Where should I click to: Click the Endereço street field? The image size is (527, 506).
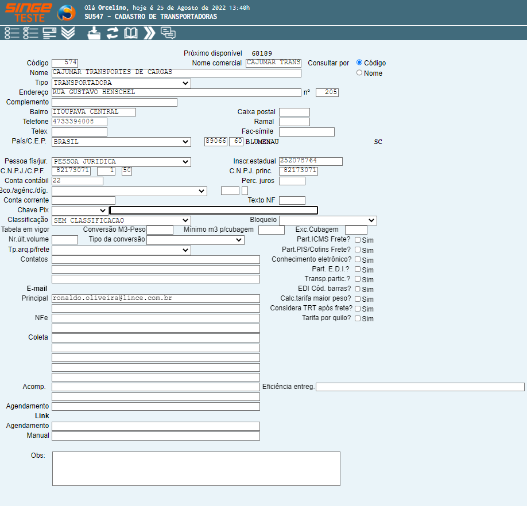(x=176, y=92)
